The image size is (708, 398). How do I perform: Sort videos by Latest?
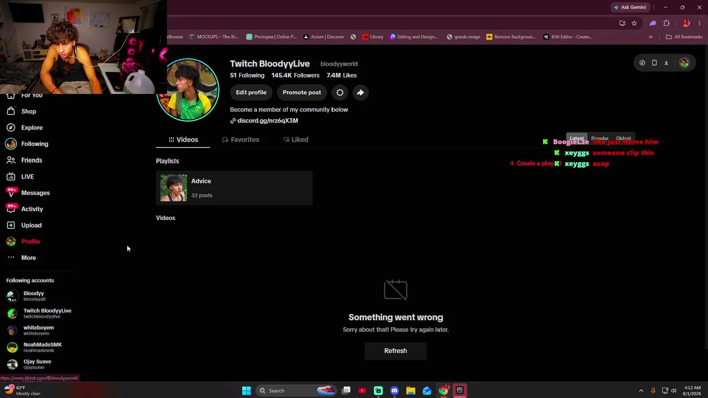576,138
